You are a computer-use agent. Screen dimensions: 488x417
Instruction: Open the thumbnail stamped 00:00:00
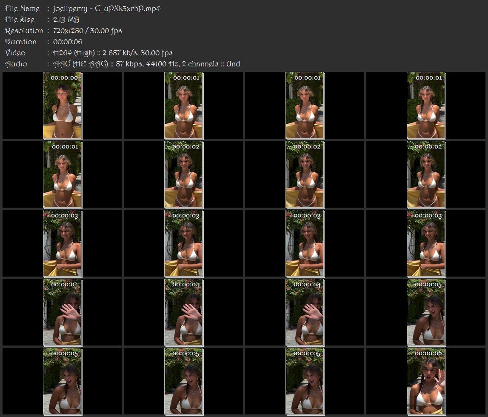(62, 106)
